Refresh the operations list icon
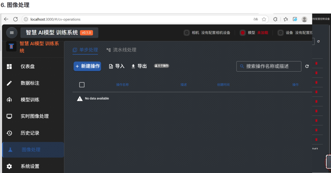The image size is (331, 173). tap(307, 66)
